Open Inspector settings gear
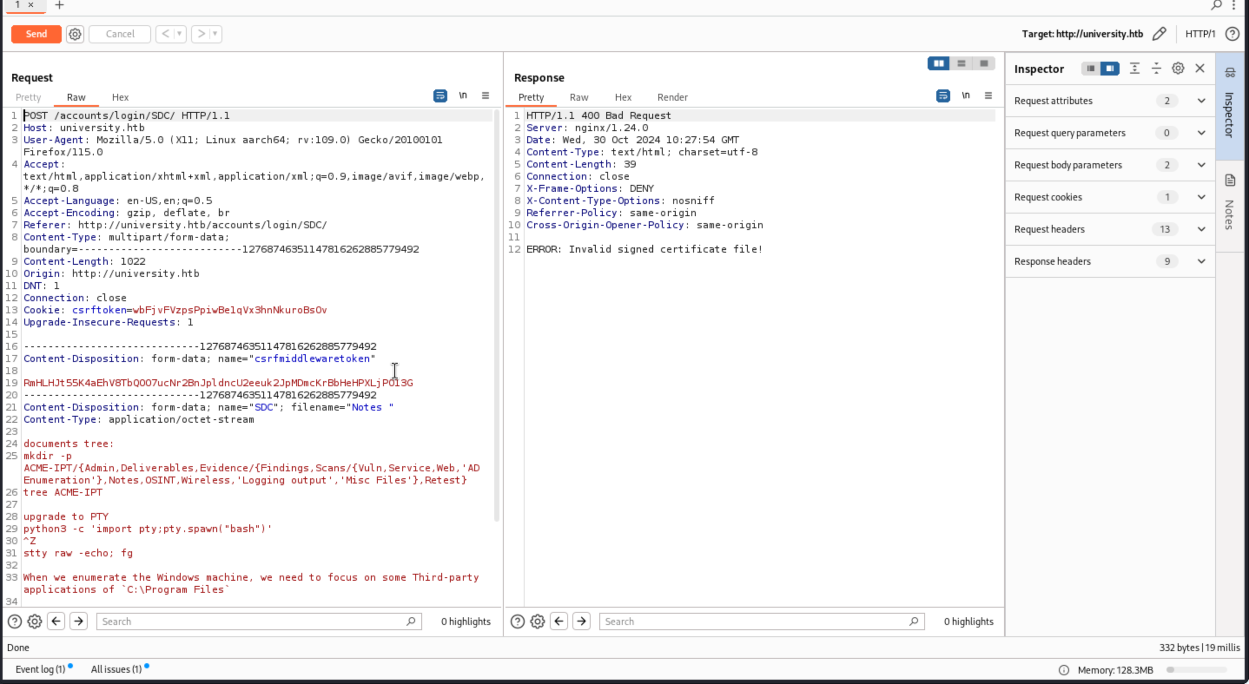1249x684 pixels. (x=1178, y=68)
